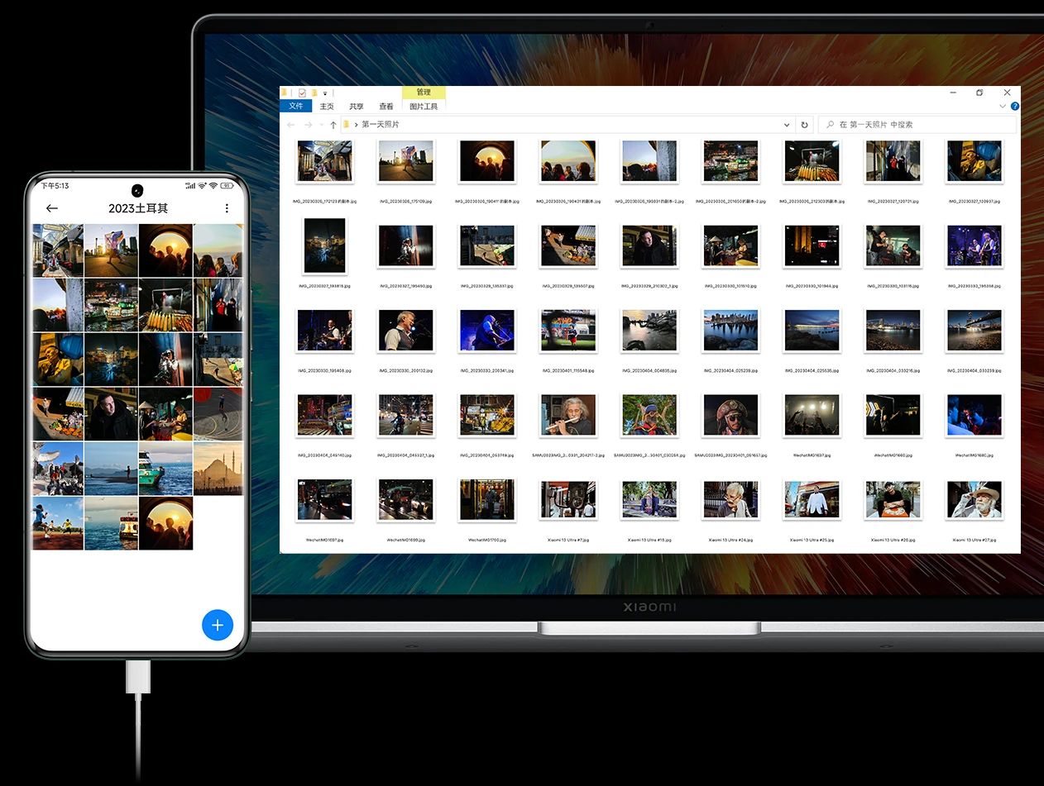Expand the address bar history dropdown
The height and width of the screenshot is (786, 1044).
tap(787, 125)
